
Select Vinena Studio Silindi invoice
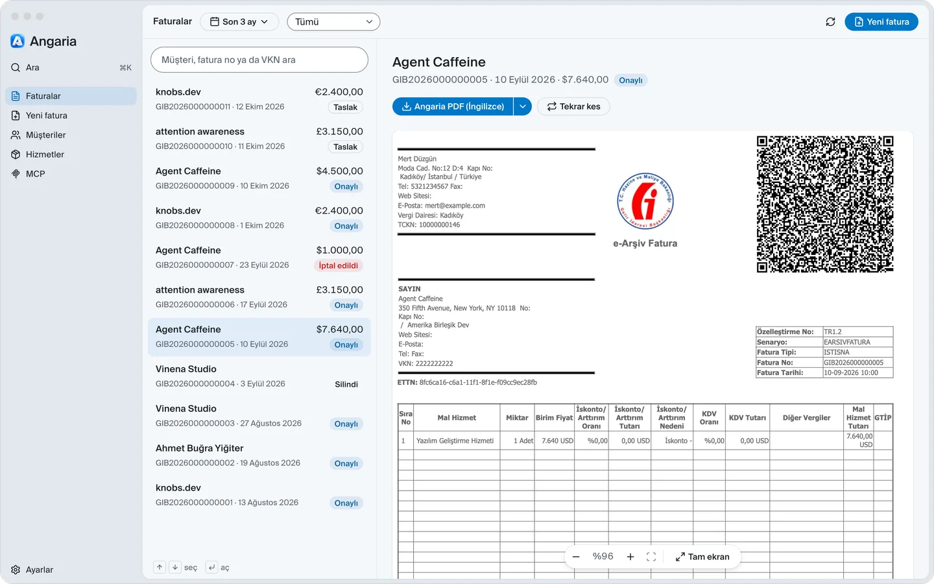pos(259,376)
